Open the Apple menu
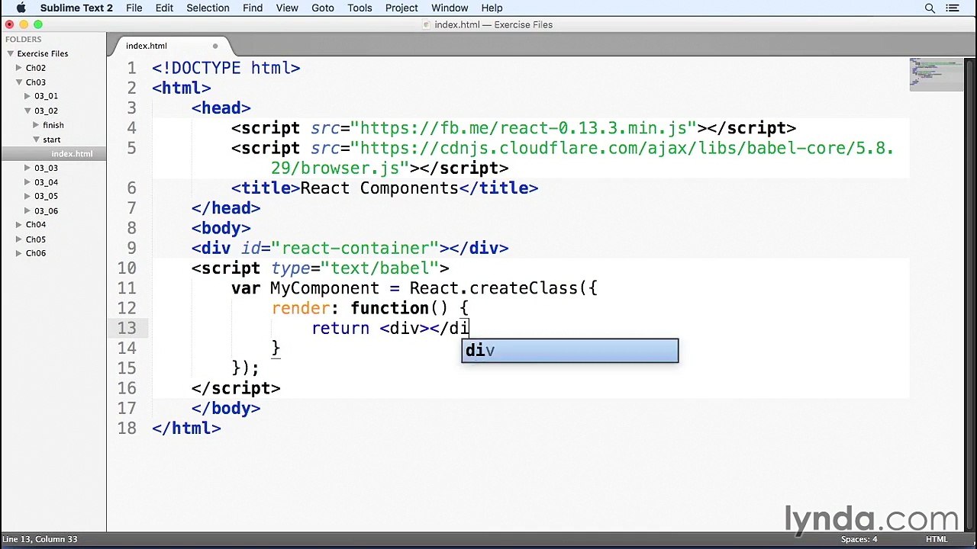977x549 pixels. 21,8
